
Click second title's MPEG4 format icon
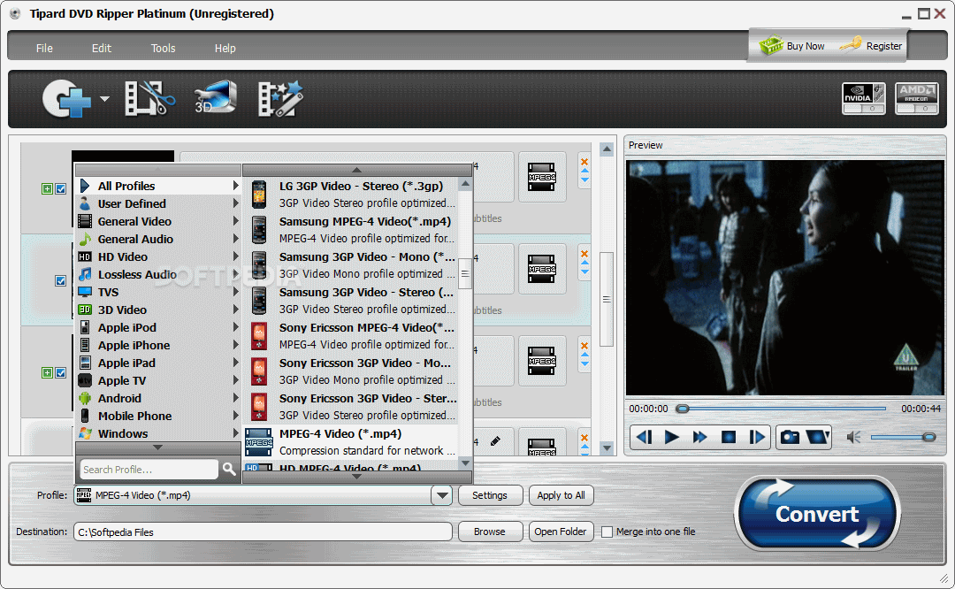[x=541, y=269]
